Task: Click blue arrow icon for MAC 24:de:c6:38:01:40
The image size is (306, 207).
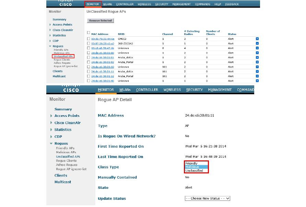Action: pyautogui.click(x=257, y=81)
